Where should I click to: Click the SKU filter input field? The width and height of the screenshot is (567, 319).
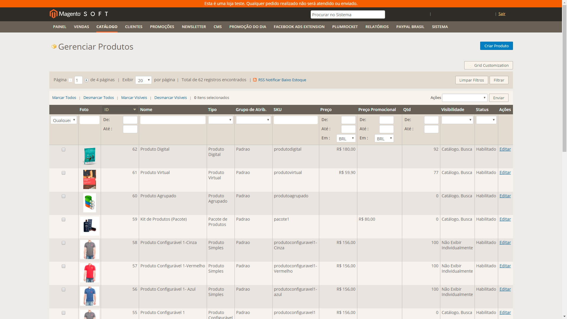click(296, 120)
